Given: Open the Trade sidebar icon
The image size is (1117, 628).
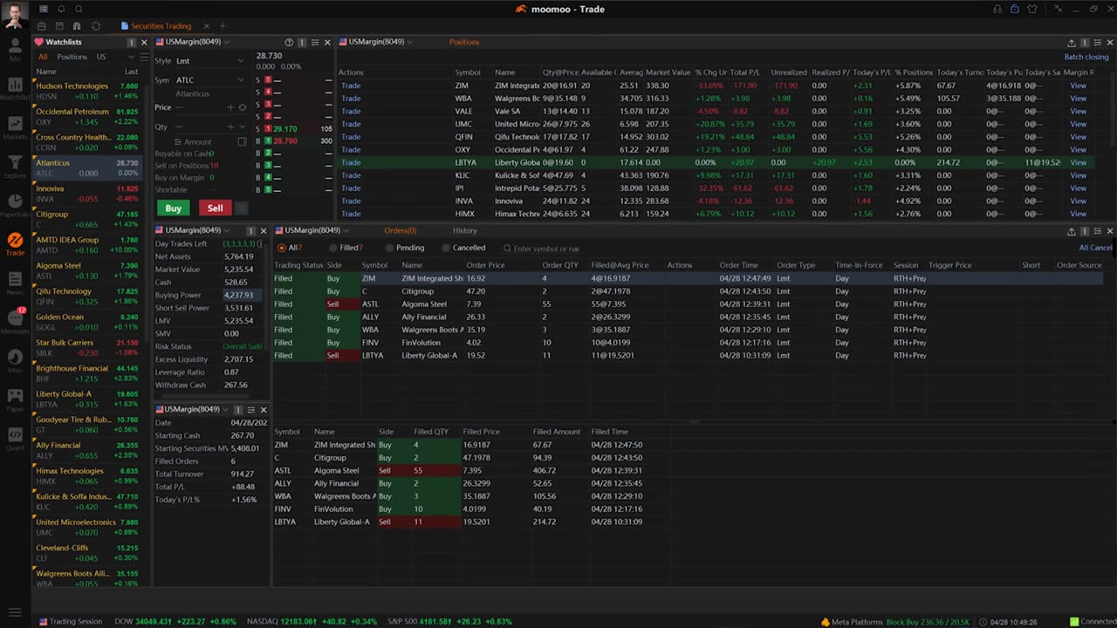Looking at the screenshot, I should (15, 244).
